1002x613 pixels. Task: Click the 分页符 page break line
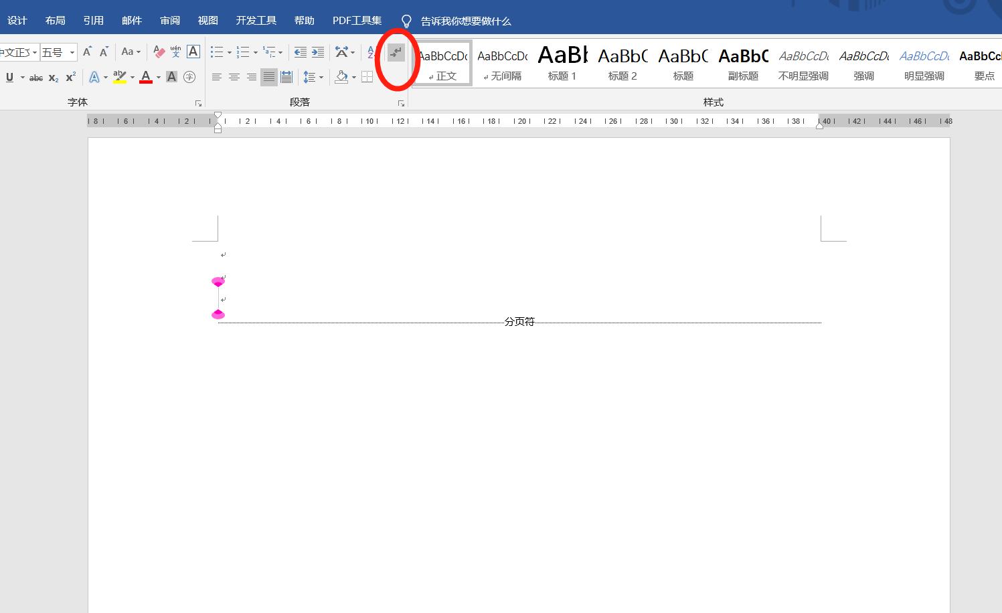pyautogui.click(x=519, y=322)
